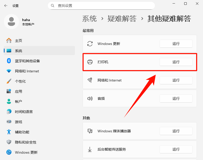
Task: Click the 游戏 gamepad icon
Action: coord(9,122)
